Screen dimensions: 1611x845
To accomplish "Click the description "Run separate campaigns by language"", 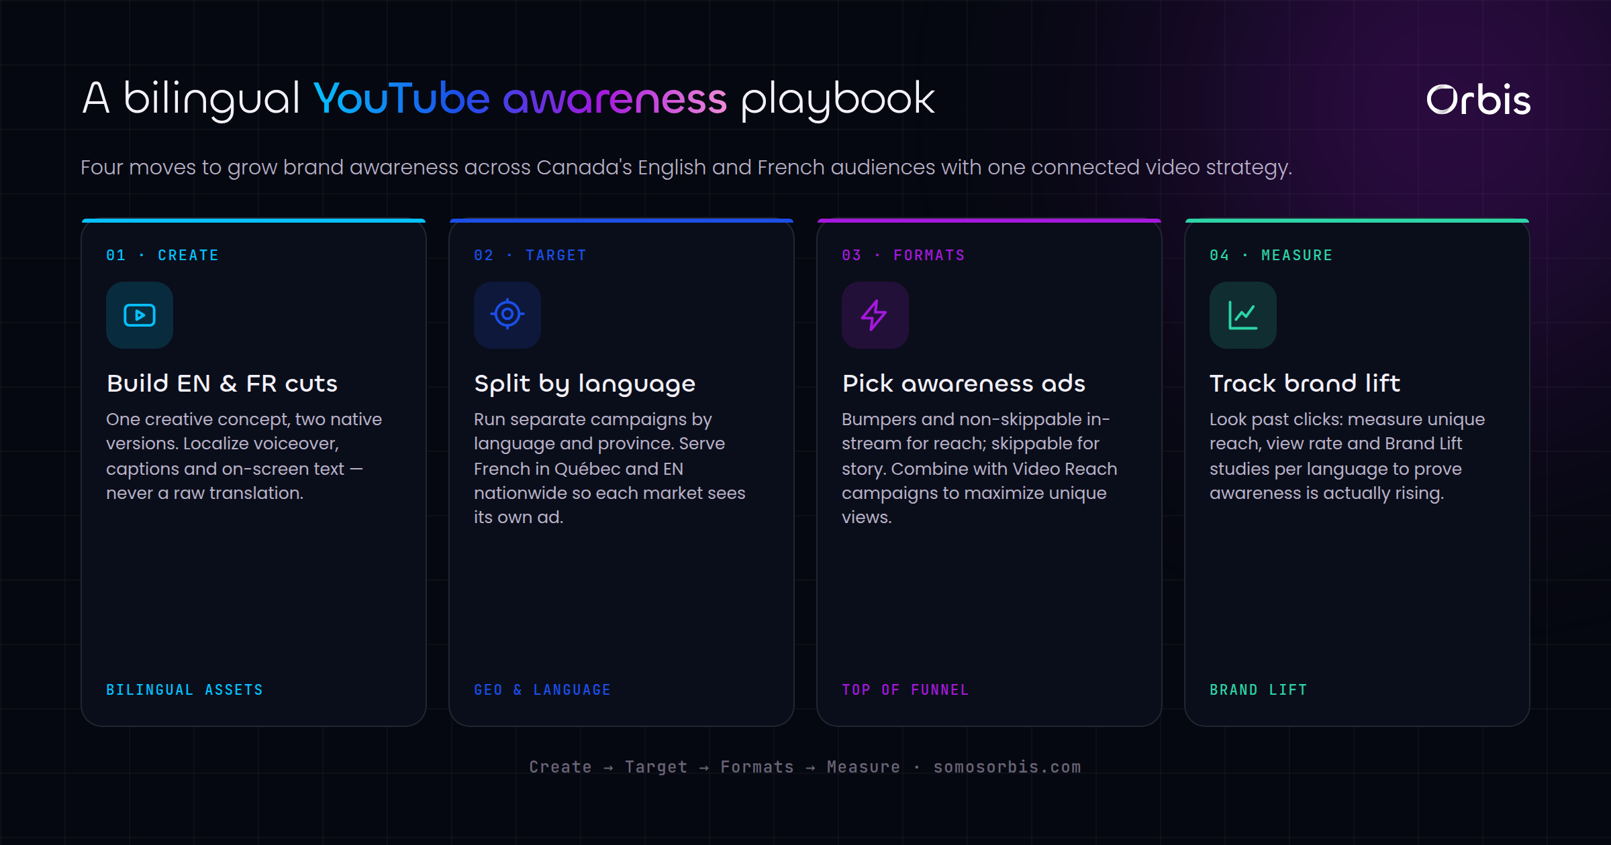I will tap(609, 468).
